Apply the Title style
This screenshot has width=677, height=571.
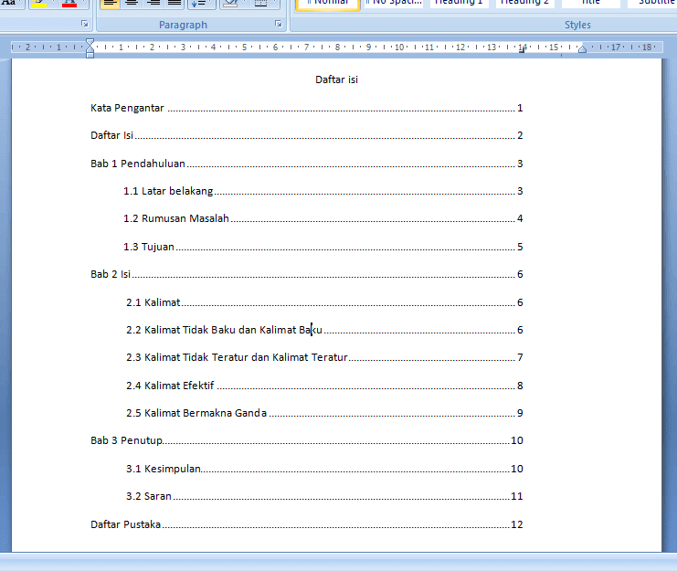(x=590, y=4)
